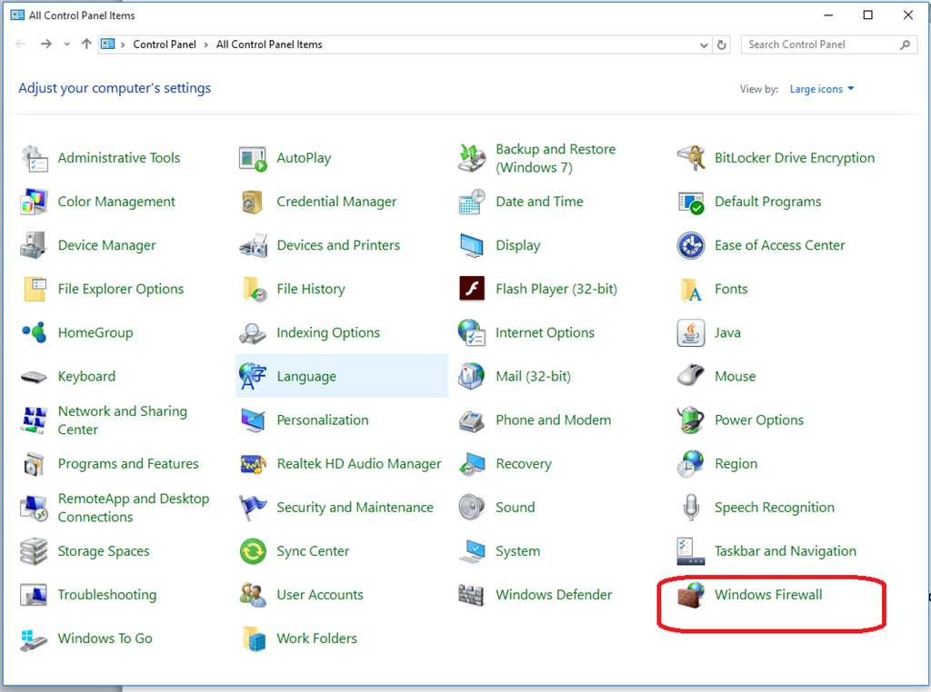Expand the address bar history dropdown arrow
The height and width of the screenshot is (692, 931).
click(x=704, y=45)
